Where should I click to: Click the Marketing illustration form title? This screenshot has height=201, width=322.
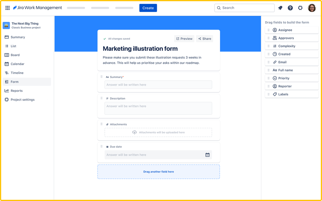point(140,49)
